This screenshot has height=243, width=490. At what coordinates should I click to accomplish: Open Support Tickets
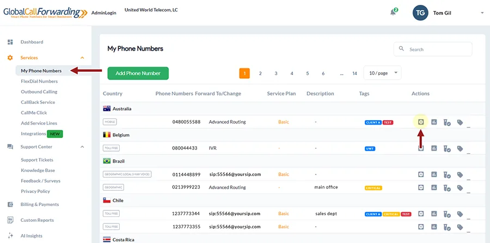(37, 160)
